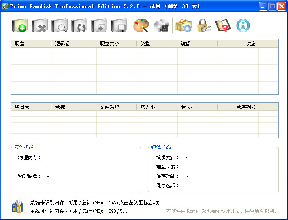Image resolution: width=288 pixels, height=220 pixels.
Task: Click the padlock with keys license icon
Action: [203, 26]
